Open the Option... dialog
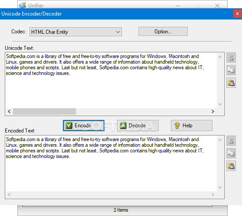The height and width of the screenshot is (216, 242). (x=163, y=32)
